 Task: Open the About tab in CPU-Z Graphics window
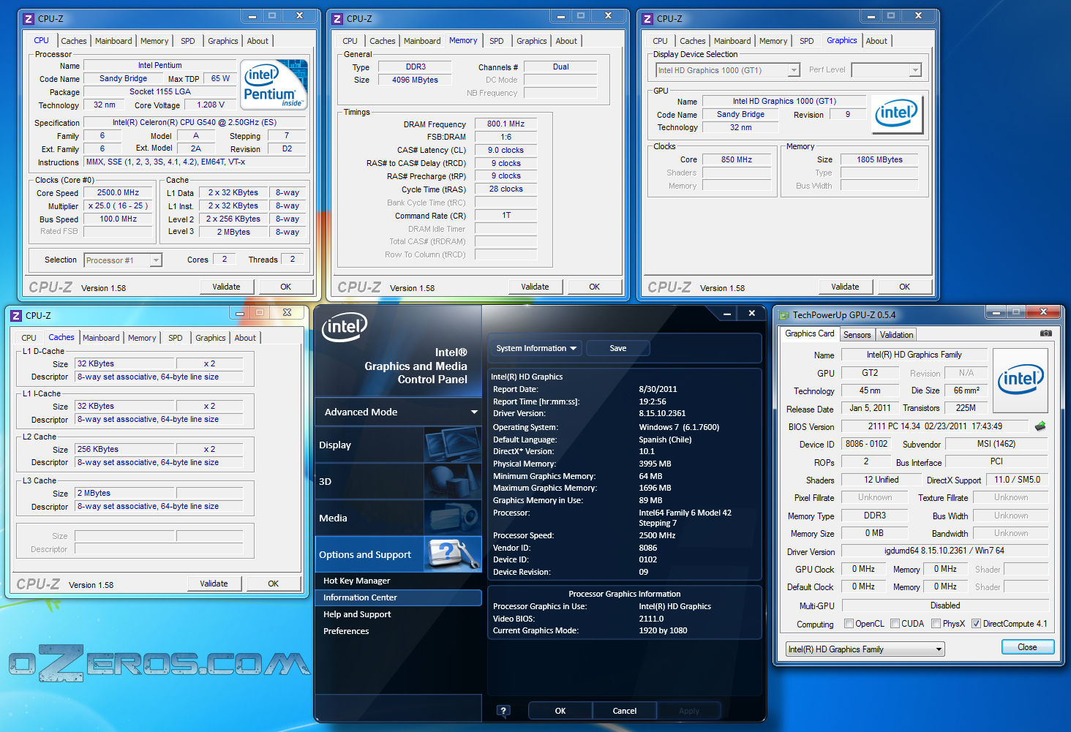pyautogui.click(x=876, y=41)
